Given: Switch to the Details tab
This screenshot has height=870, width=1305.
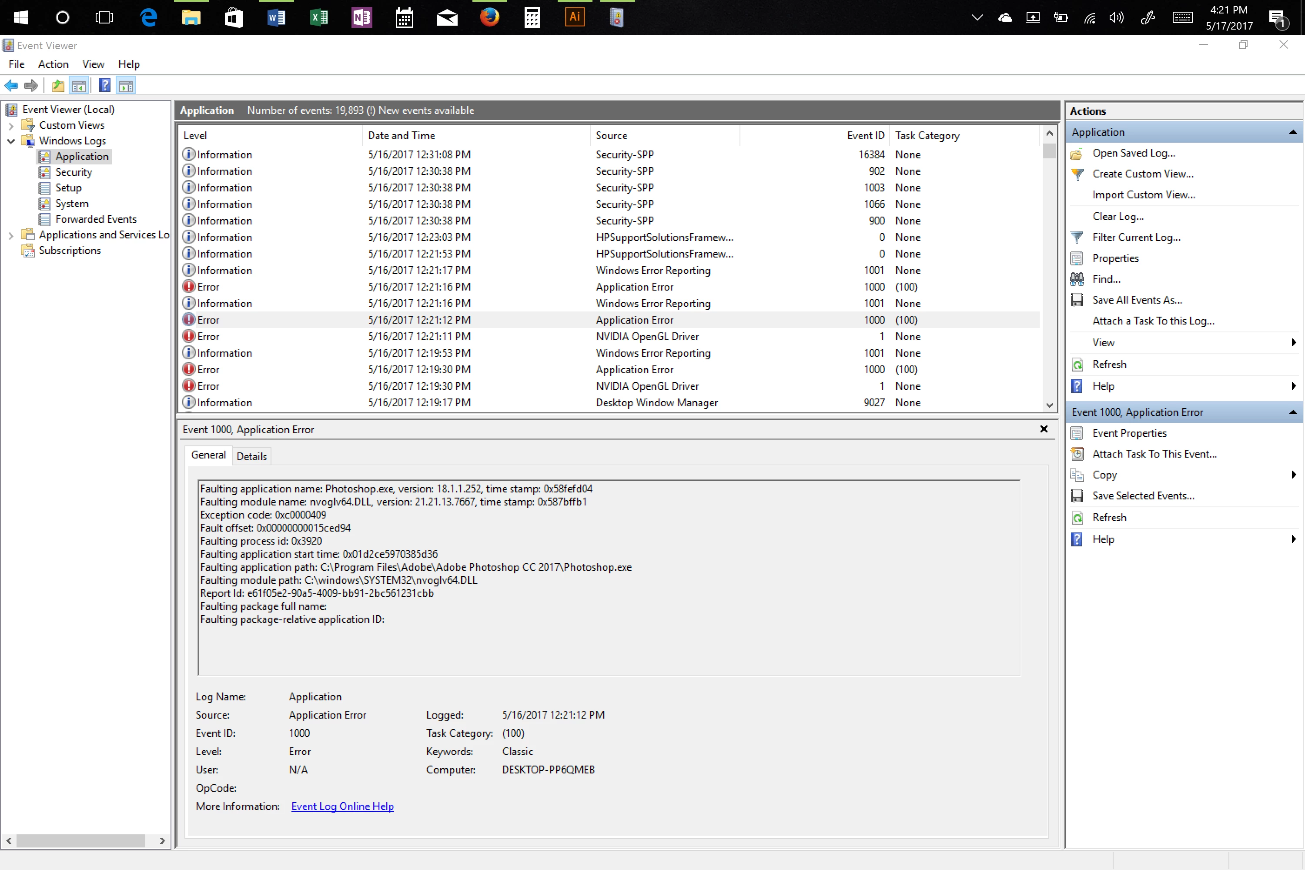Looking at the screenshot, I should pos(251,456).
